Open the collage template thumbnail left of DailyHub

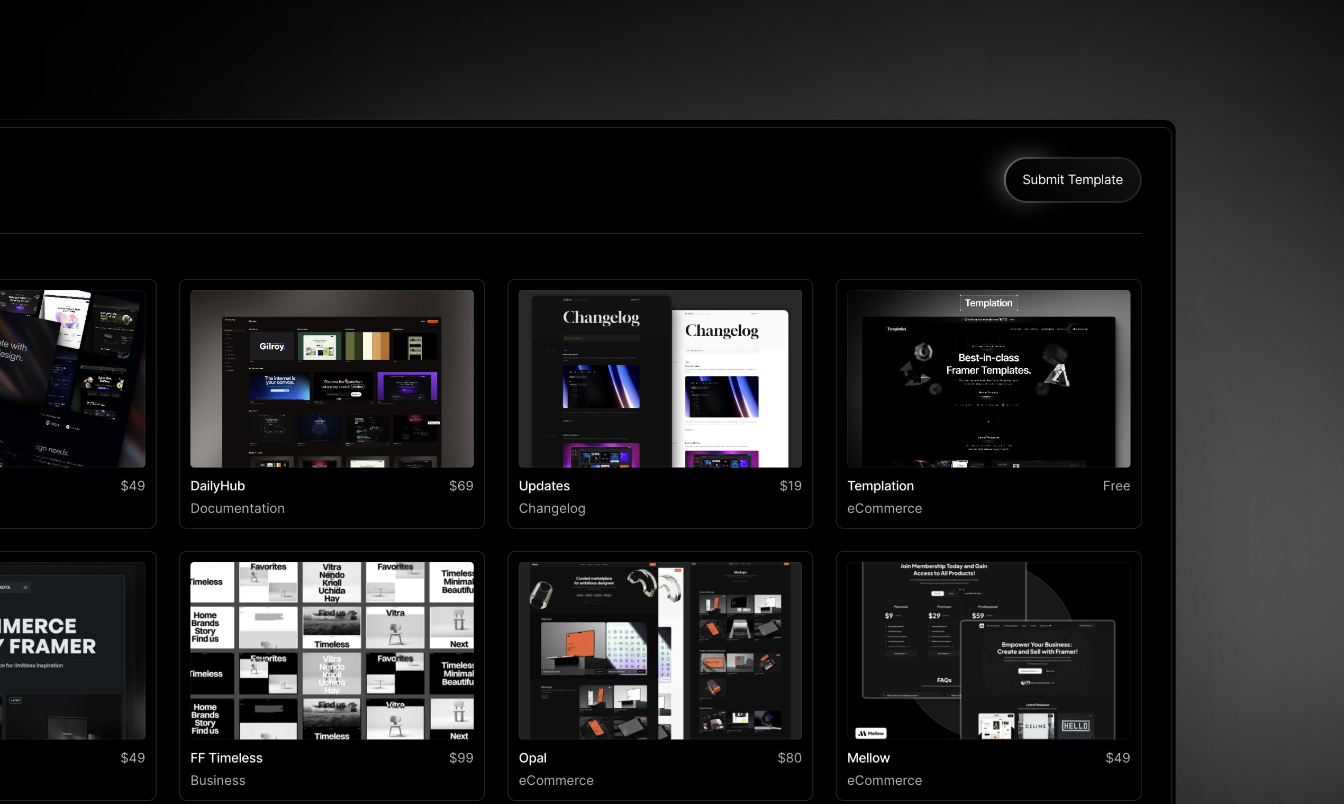pos(72,378)
